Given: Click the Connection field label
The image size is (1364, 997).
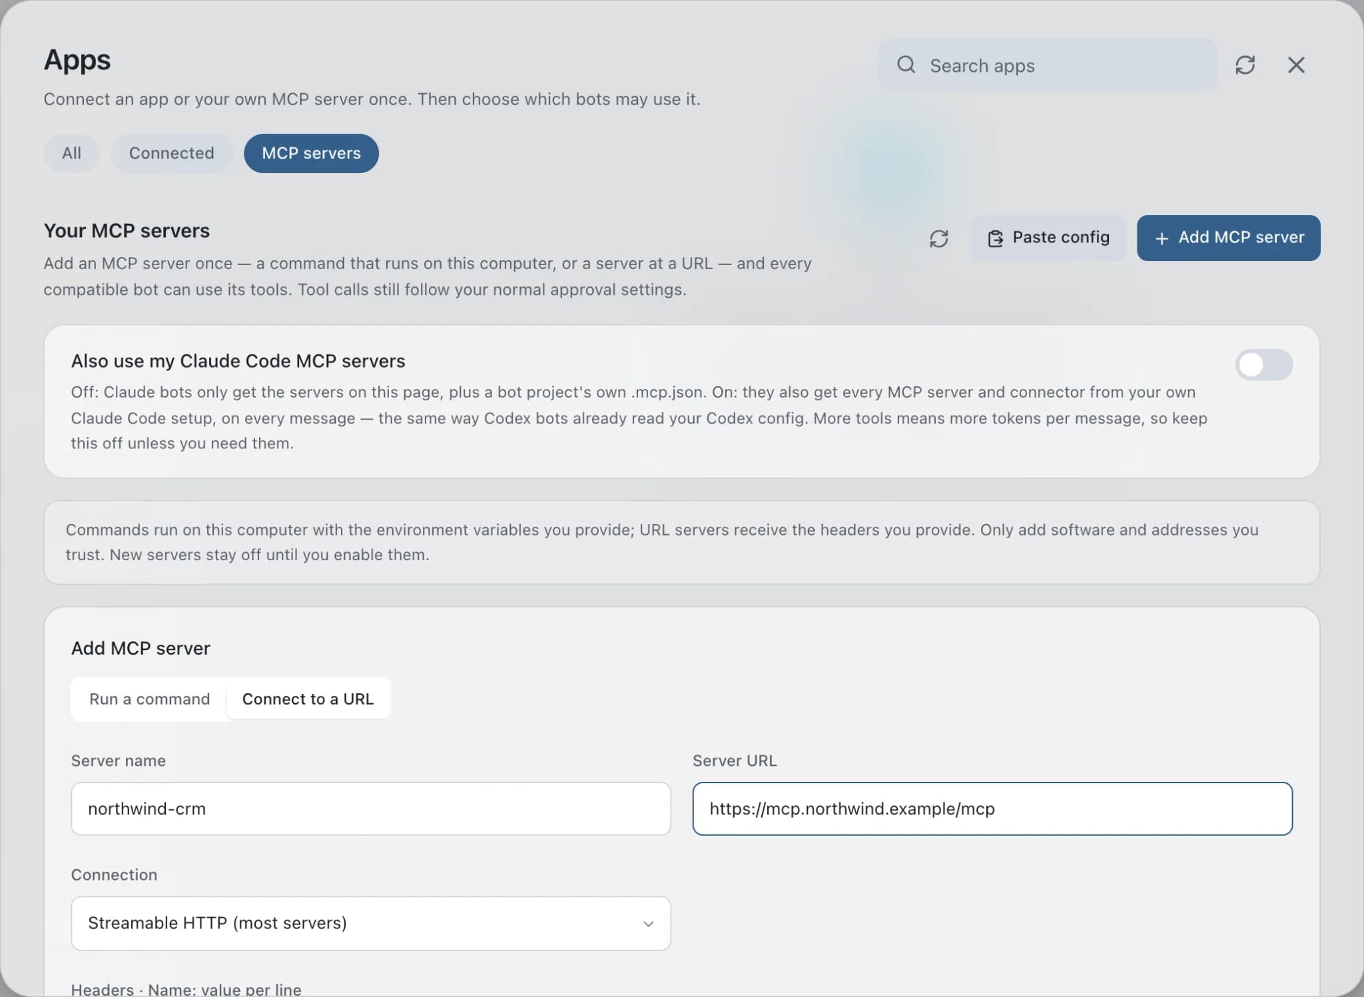Looking at the screenshot, I should coord(114,874).
